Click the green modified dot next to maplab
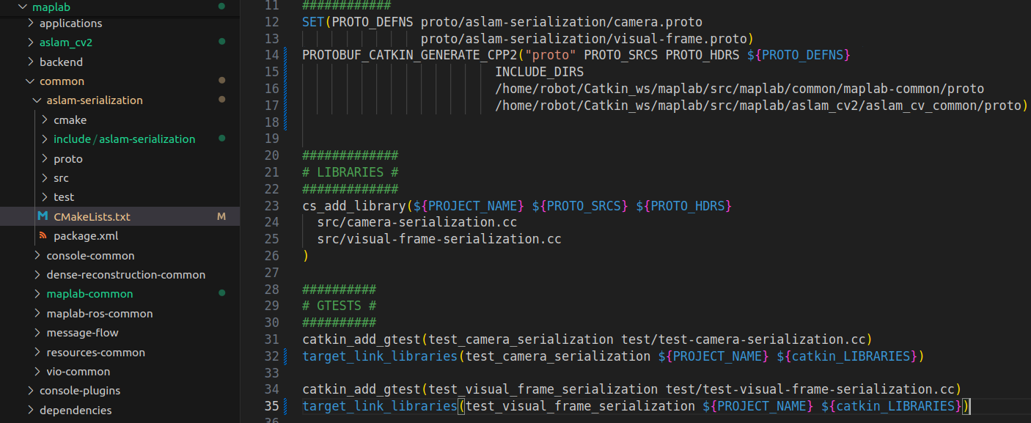The height and width of the screenshot is (423, 1031). click(221, 7)
